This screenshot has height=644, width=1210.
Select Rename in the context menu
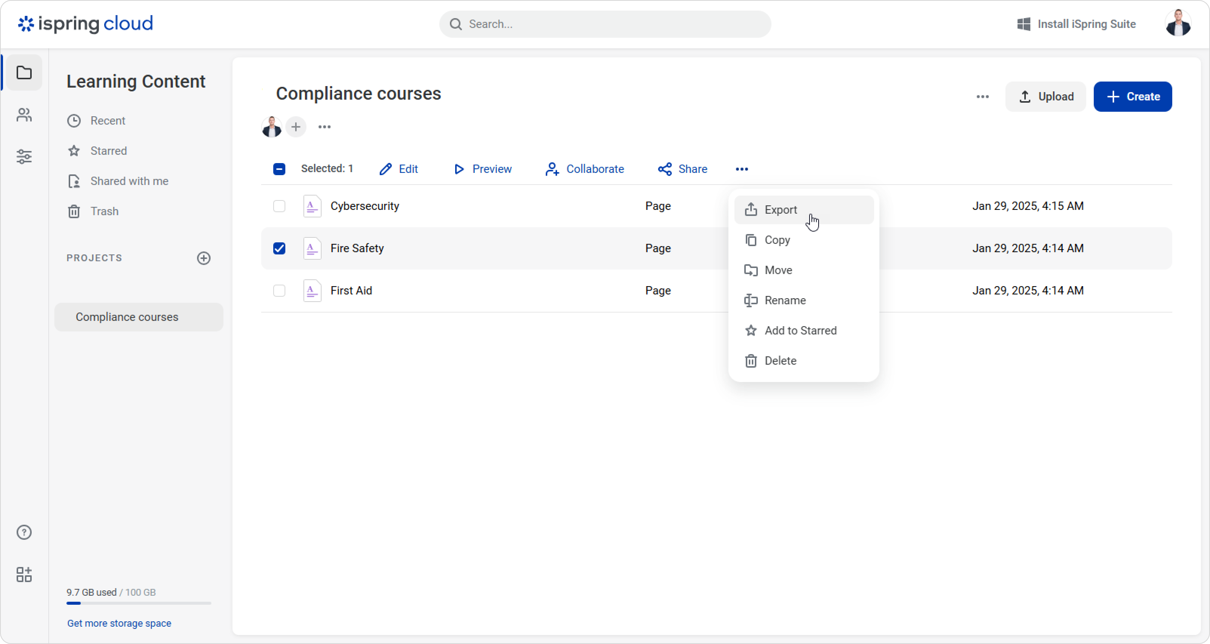(784, 300)
